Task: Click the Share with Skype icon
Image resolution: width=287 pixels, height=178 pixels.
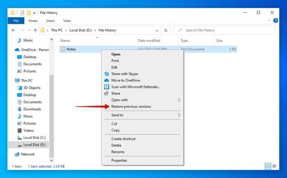Action: coord(106,74)
